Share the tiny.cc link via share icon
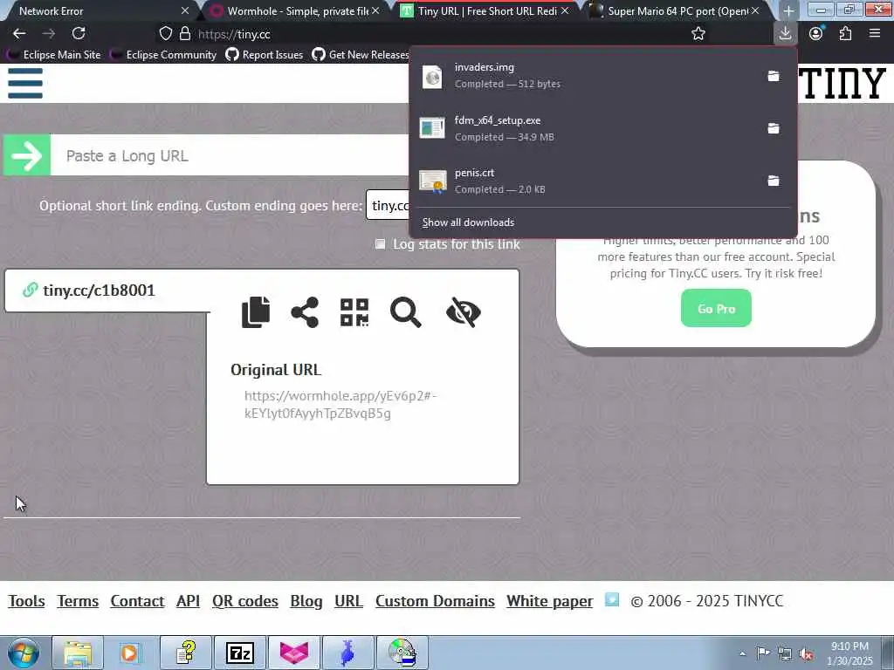The height and width of the screenshot is (670, 894). pyautogui.click(x=305, y=312)
